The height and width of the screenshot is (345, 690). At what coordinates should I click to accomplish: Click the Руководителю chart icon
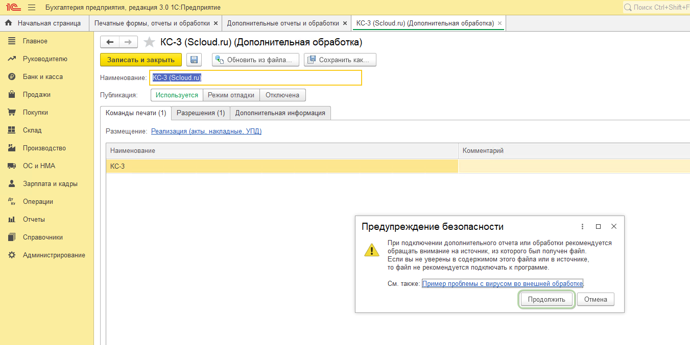pyautogui.click(x=12, y=59)
